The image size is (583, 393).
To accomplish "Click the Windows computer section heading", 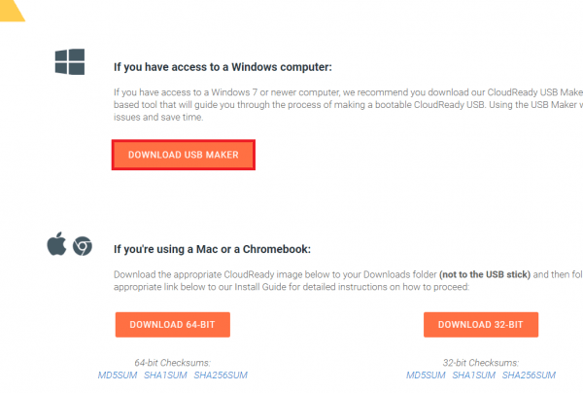I will click(223, 67).
